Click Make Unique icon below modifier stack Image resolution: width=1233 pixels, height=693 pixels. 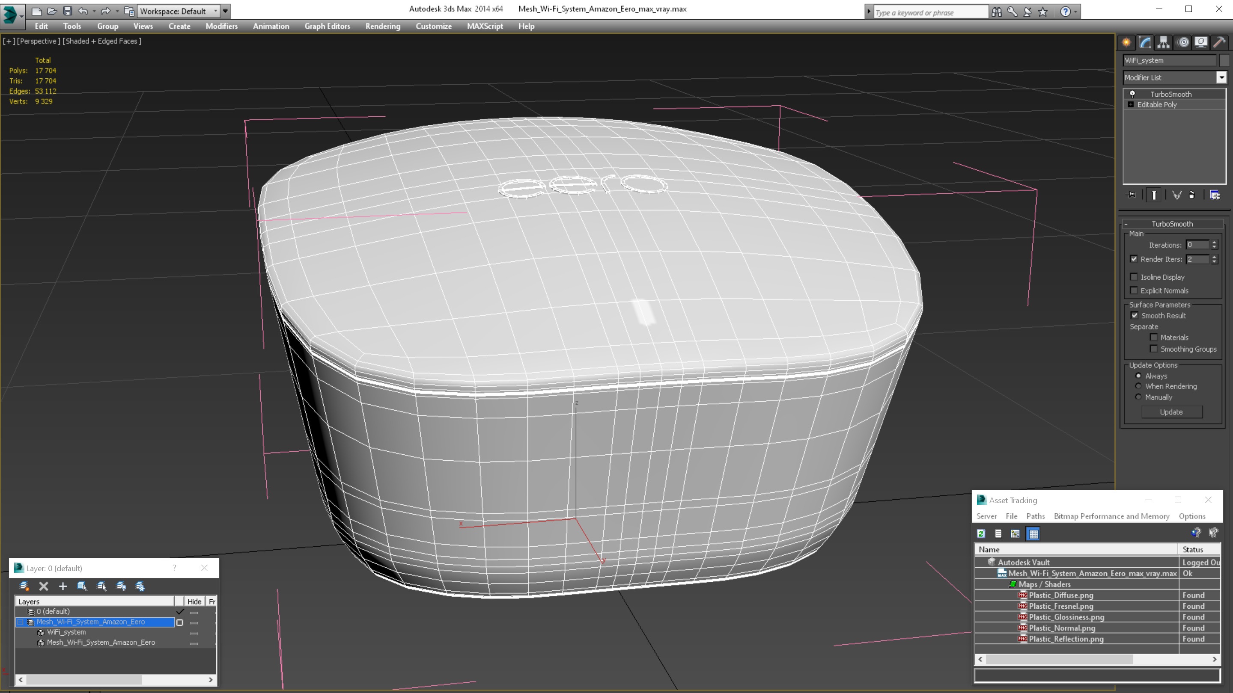(1176, 195)
